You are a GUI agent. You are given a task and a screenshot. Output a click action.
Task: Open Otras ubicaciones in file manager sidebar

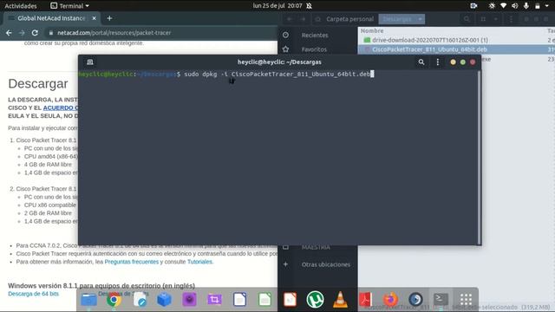coord(326,264)
